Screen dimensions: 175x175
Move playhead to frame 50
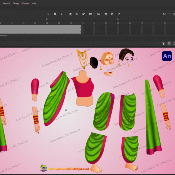pyautogui.click(x=94, y=23)
